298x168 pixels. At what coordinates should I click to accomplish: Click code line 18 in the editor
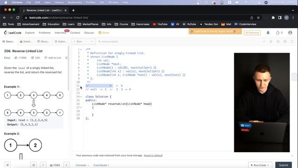click(x=152, y=111)
